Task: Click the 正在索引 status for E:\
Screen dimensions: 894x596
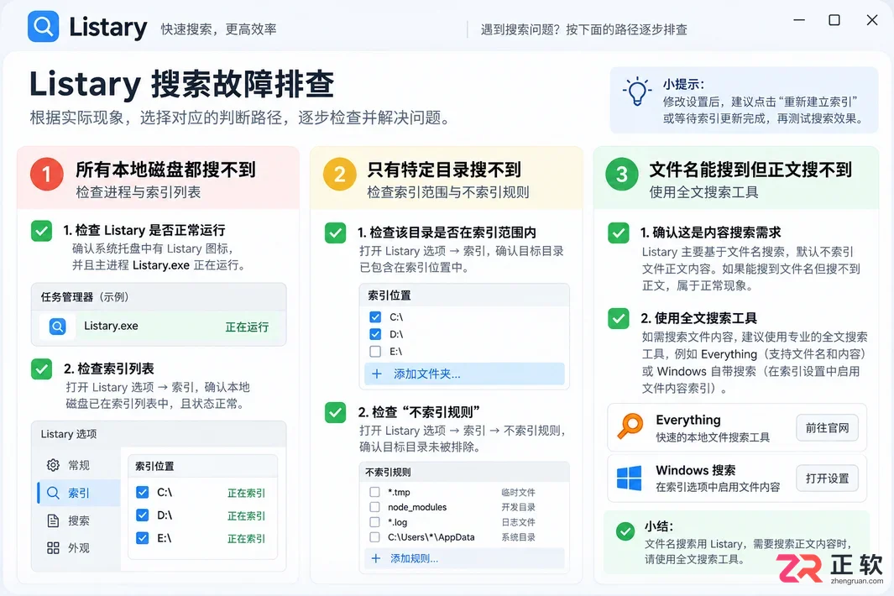Action: point(246,538)
